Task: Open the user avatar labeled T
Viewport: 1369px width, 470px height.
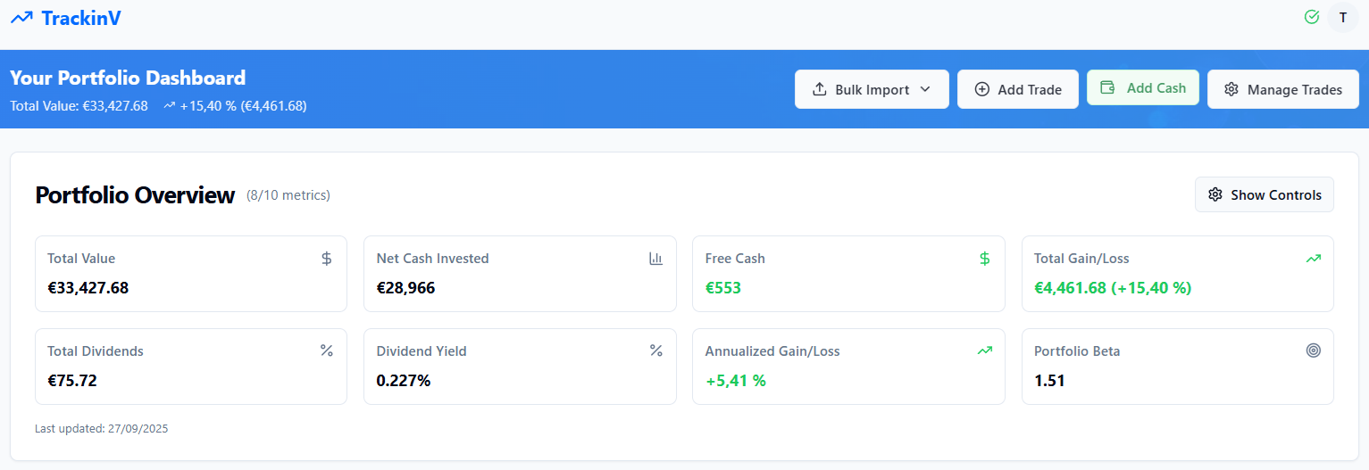Action: (1343, 17)
